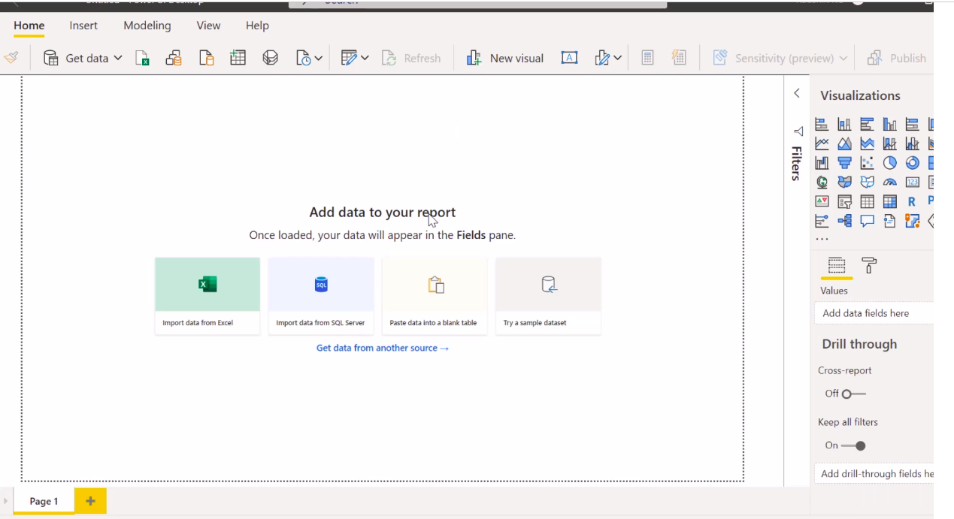Screen dimensions: 954x519
Task: Click Import data from Excel card
Action: [207, 296]
